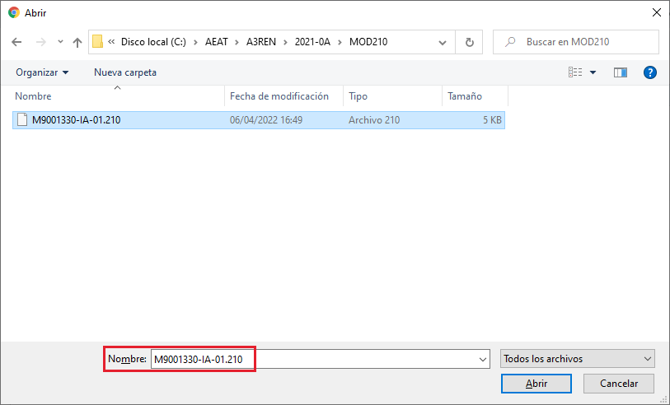The height and width of the screenshot is (405, 670).
Task: Expand hidden path with double chevron
Action: (x=111, y=42)
